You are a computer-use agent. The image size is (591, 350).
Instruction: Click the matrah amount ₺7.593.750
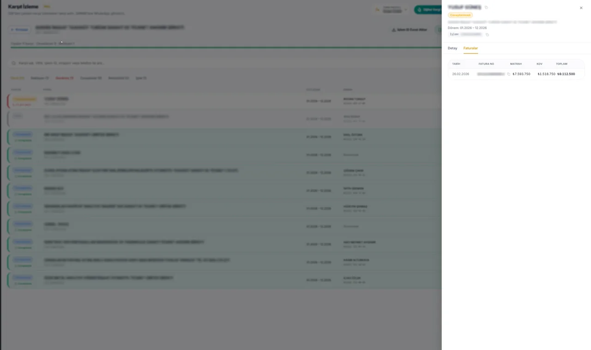(x=521, y=74)
